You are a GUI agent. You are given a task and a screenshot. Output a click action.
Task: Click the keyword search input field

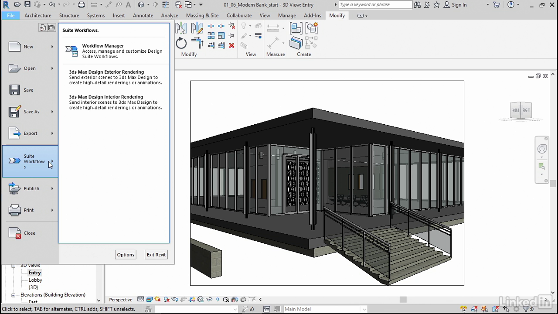pos(375,5)
